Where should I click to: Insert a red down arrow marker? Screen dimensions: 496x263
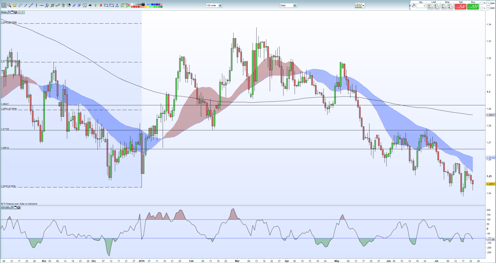pos(101,5)
